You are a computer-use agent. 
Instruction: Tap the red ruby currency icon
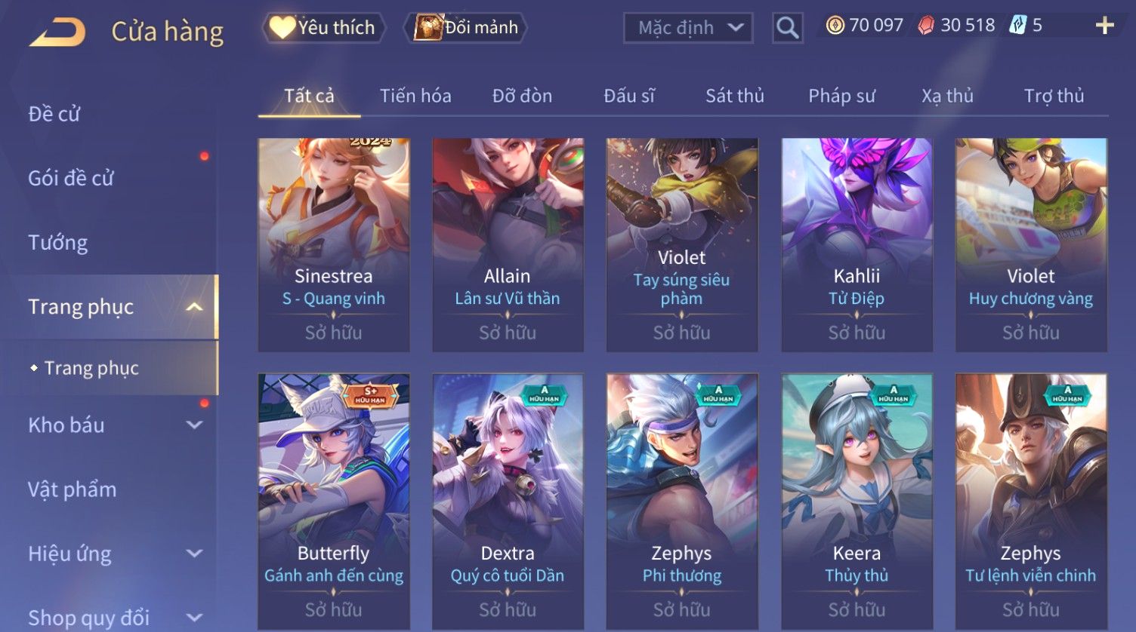926,26
